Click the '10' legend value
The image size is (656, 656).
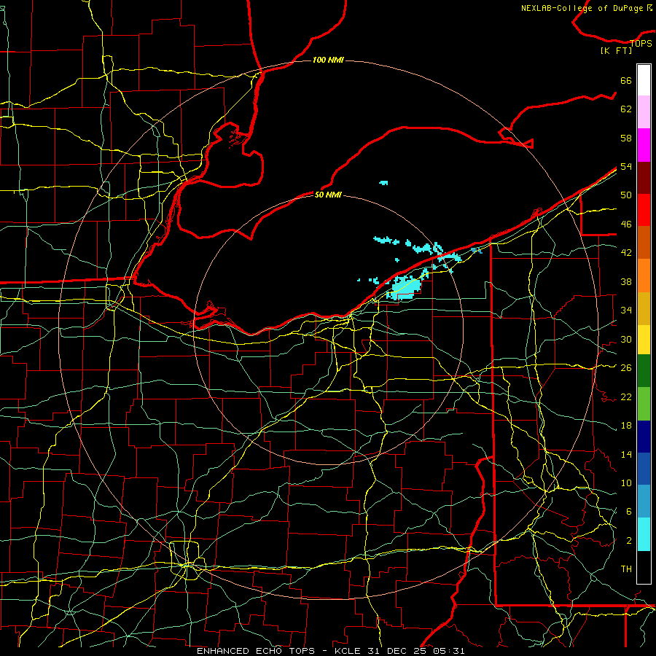626,483
